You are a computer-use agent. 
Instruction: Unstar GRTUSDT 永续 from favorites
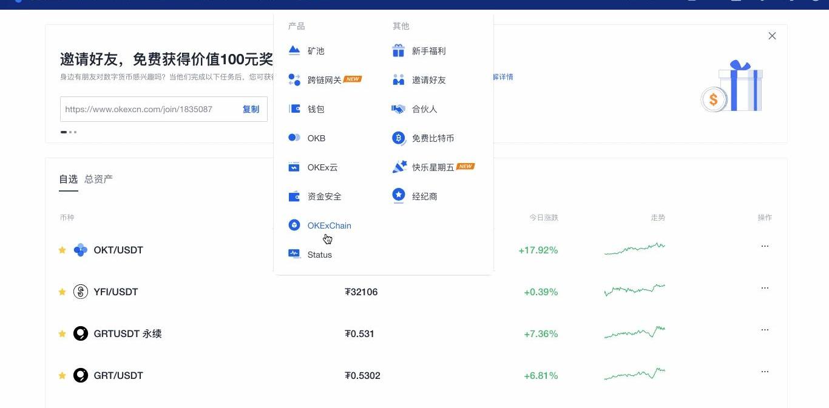point(62,333)
